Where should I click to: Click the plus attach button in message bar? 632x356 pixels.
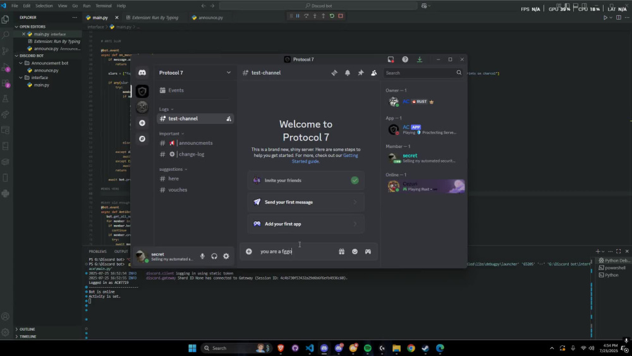(248, 252)
